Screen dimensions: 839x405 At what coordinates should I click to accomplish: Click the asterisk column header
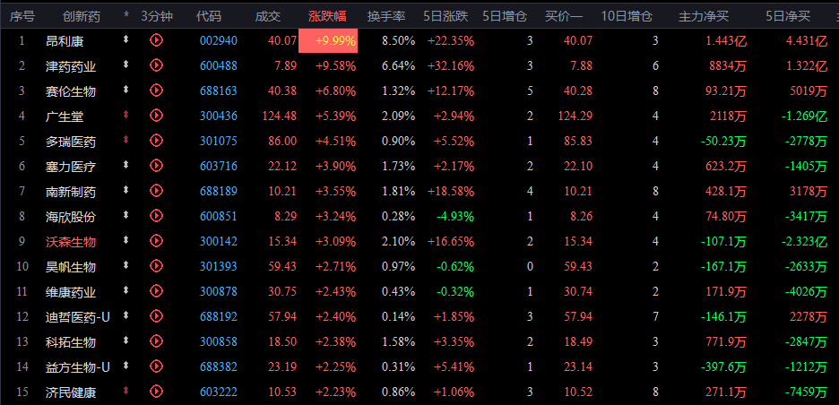[126, 17]
